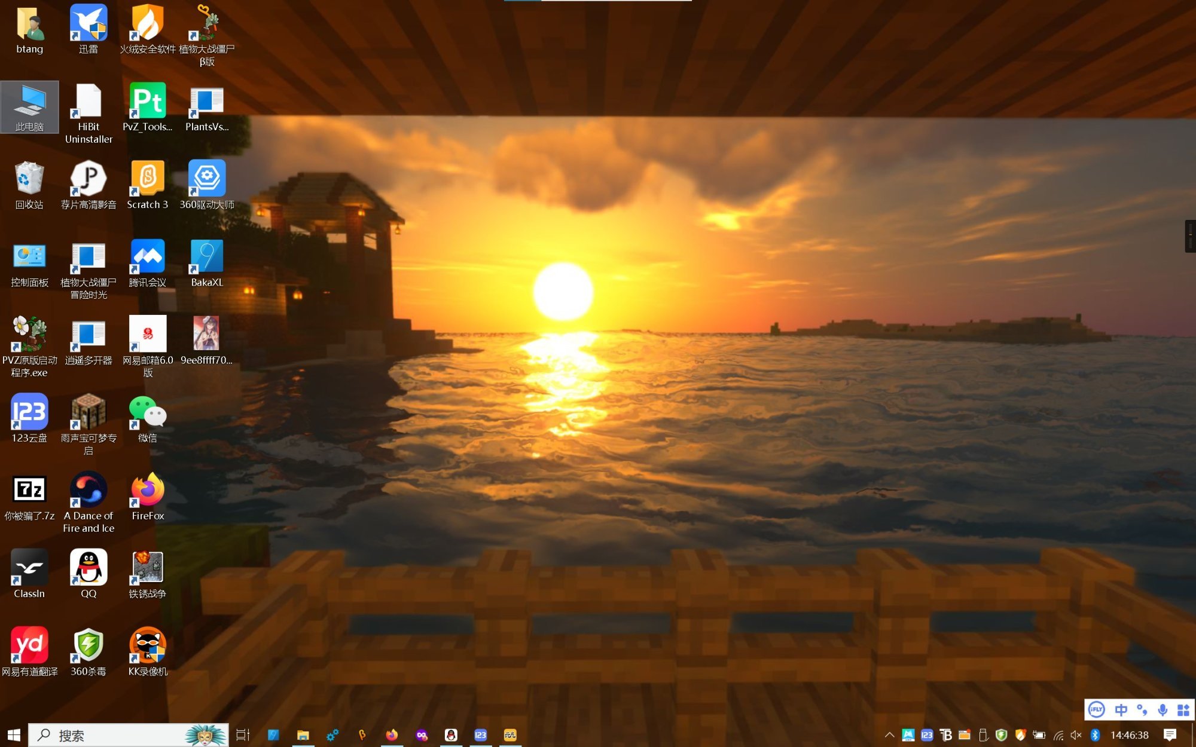1196x747 pixels.
Task: Select the 雨声宝可梦专启 shortcut
Action: (89, 425)
